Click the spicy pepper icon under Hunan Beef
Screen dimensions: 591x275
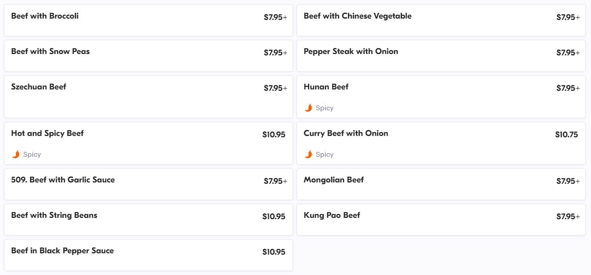pos(309,108)
